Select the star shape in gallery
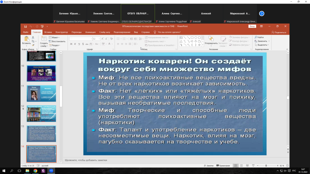Image resolution: width=310 pixels, height=174 pixels. pyautogui.click(x=199, y=45)
